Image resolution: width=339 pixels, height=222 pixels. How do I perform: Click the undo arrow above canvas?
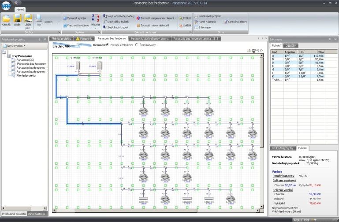tap(258, 51)
